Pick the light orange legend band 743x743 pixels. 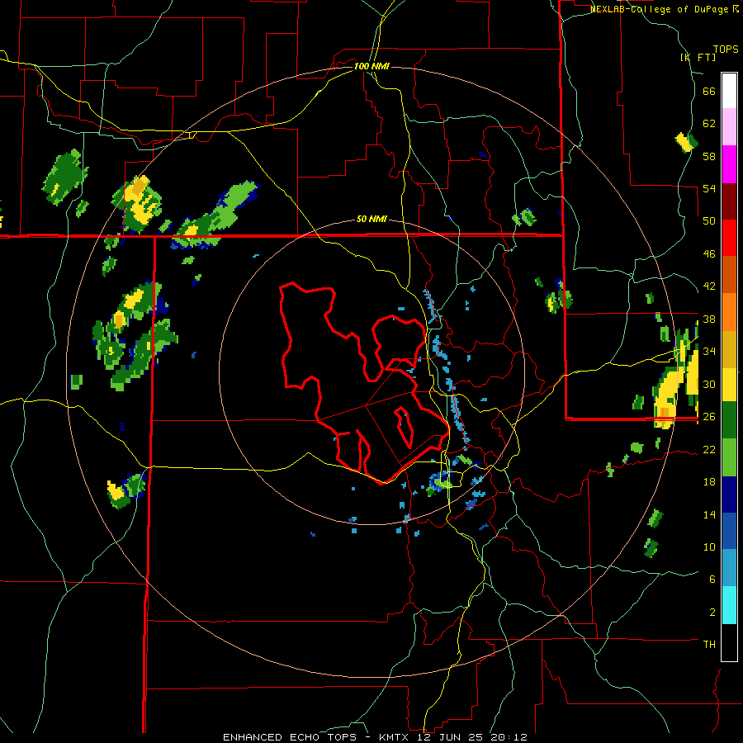pyautogui.click(x=729, y=311)
